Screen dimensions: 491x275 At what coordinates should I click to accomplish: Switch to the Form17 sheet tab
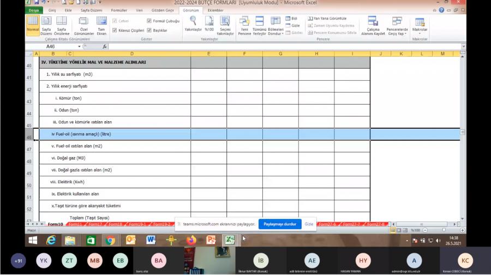point(95,224)
